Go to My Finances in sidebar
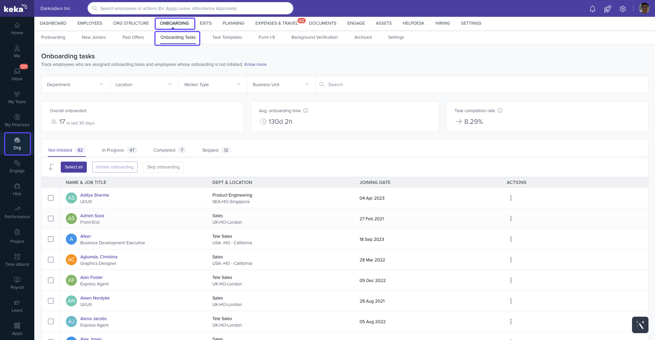The height and width of the screenshot is (340, 655). point(17,120)
